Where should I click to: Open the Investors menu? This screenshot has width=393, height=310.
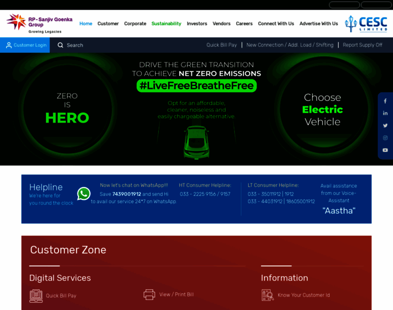coord(197,24)
